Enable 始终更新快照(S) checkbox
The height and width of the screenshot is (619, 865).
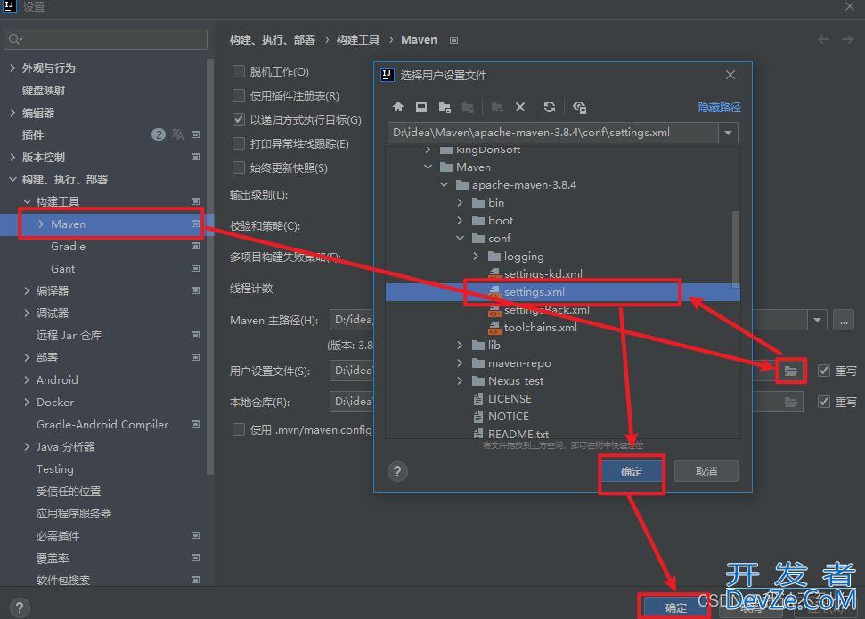point(239,167)
